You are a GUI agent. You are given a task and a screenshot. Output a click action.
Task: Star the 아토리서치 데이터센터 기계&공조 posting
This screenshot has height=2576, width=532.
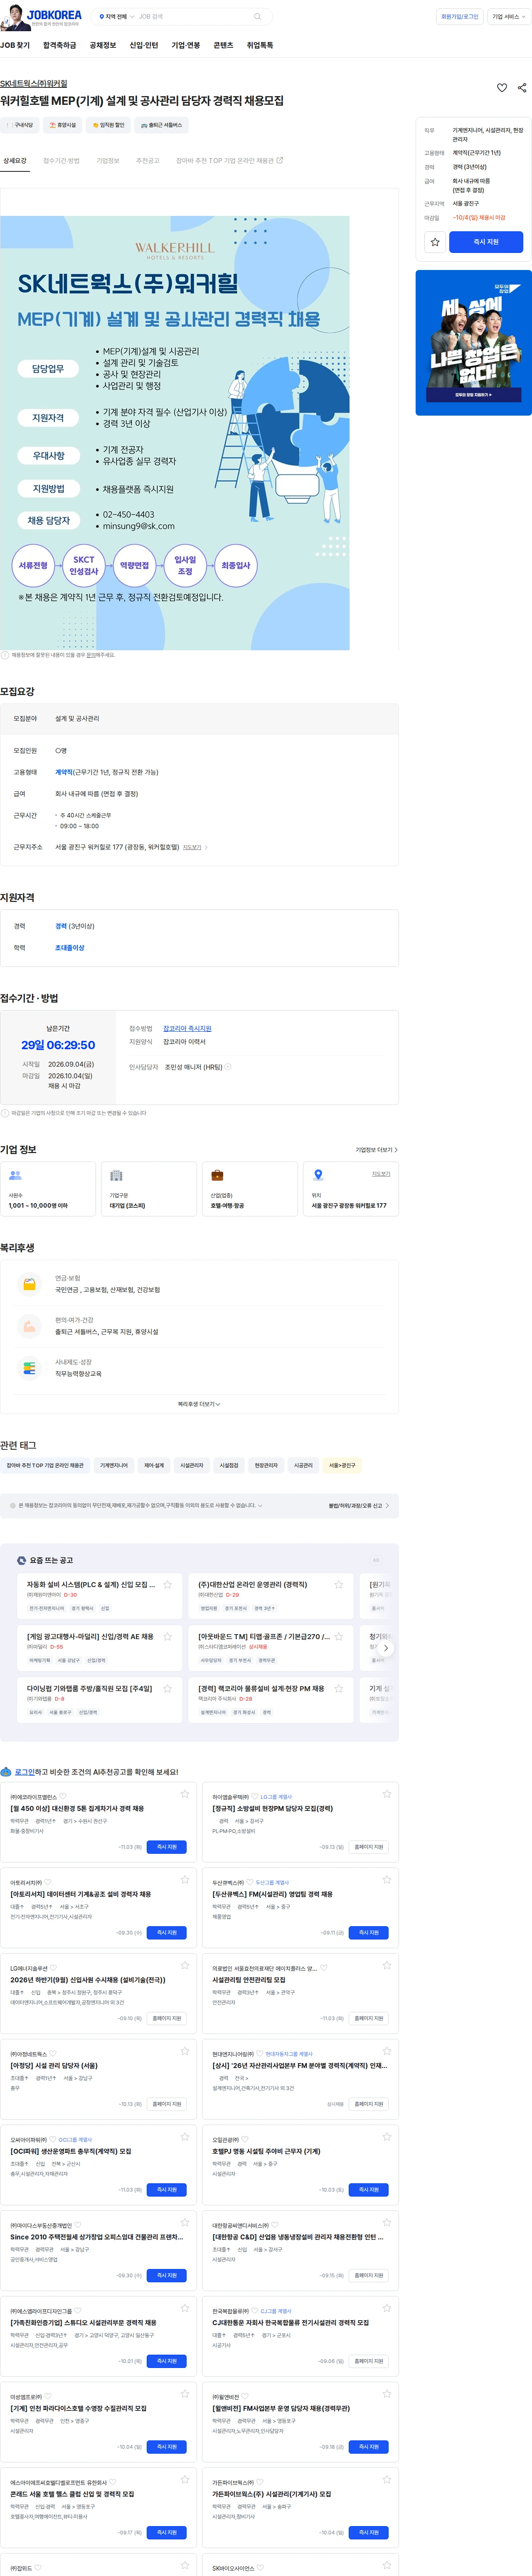185,1880
